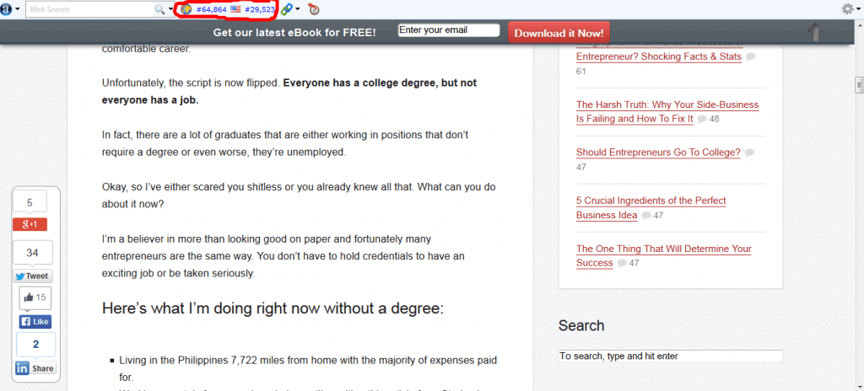Click comment bubble after Should Entrepreneurs Go To College
Image resolution: width=864 pixels, height=391 pixels.
click(x=749, y=153)
